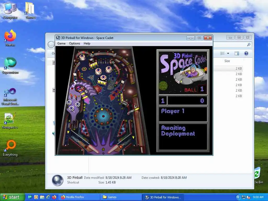Click the pinball icon in the title bar
This screenshot has height=201, width=268.
pyautogui.click(x=58, y=38)
